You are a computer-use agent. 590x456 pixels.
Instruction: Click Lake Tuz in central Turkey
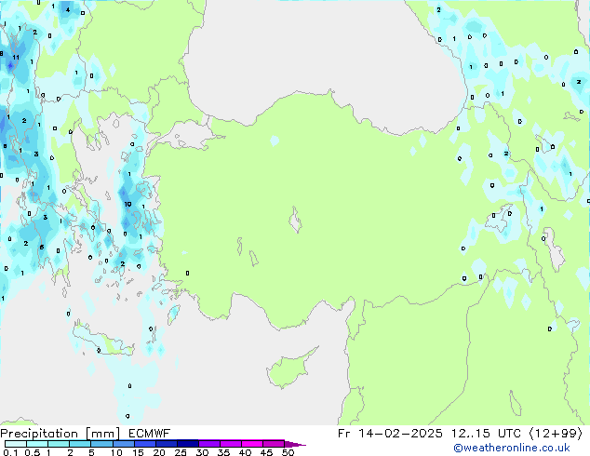pyautogui.click(x=296, y=220)
